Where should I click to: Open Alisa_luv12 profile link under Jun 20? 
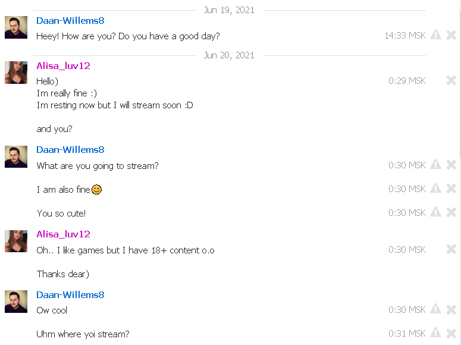63,66
